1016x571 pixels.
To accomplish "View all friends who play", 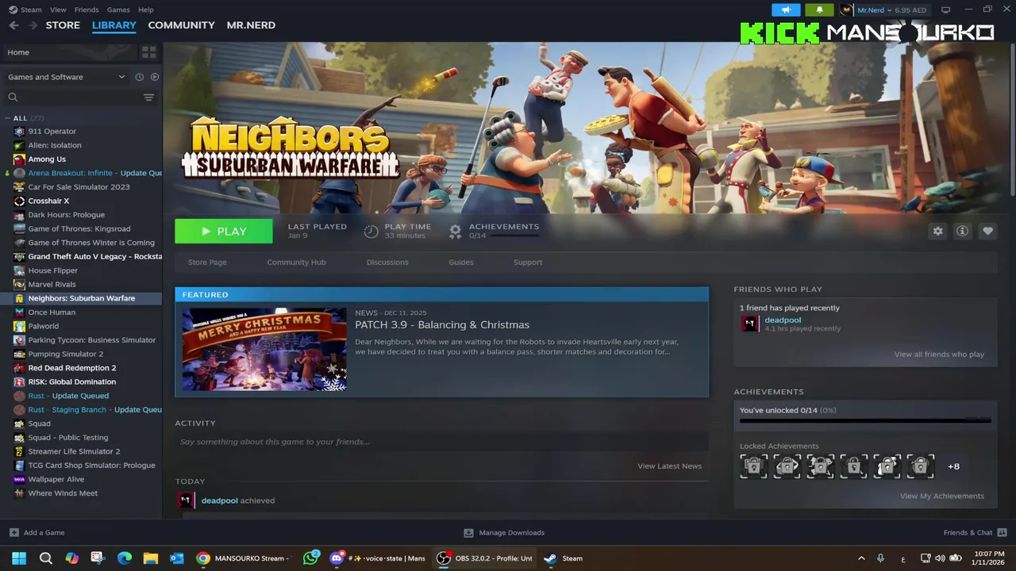I will point(939,354).
